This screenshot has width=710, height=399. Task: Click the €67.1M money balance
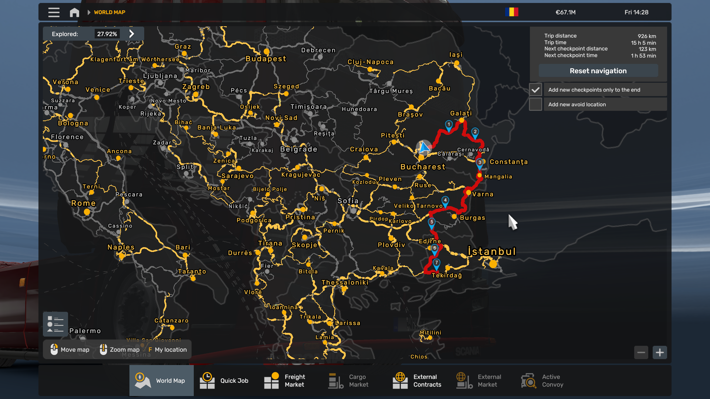pos(565,12)
